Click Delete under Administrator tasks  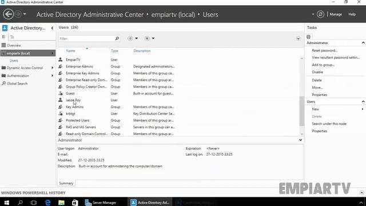[x=317, y=80]
